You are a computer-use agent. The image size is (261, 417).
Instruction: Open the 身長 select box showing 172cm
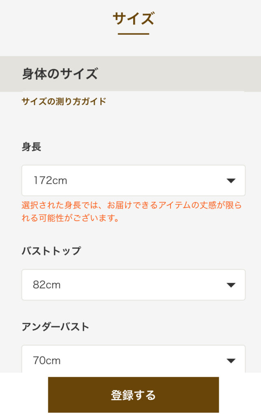click(133, 180)
